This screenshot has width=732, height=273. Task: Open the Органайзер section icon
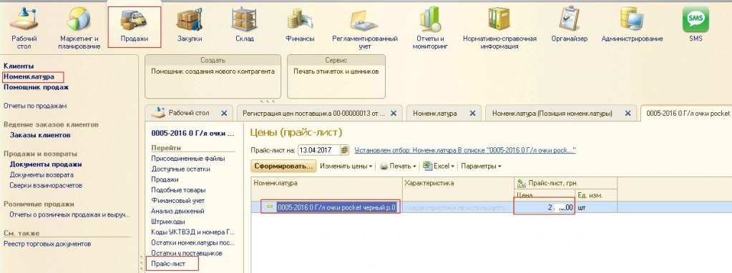pyautogui.click(x=569, y=19)
